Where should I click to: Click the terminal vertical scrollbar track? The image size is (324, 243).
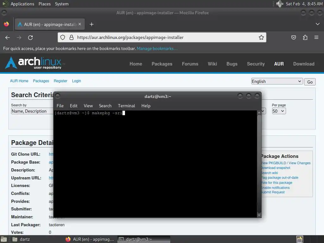tap(259, 164)
